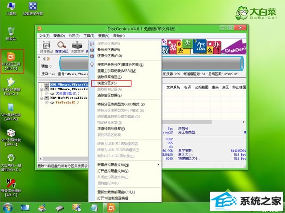Click the Windows Start orb
The image size is (285, 213).
tap(8, 208)
